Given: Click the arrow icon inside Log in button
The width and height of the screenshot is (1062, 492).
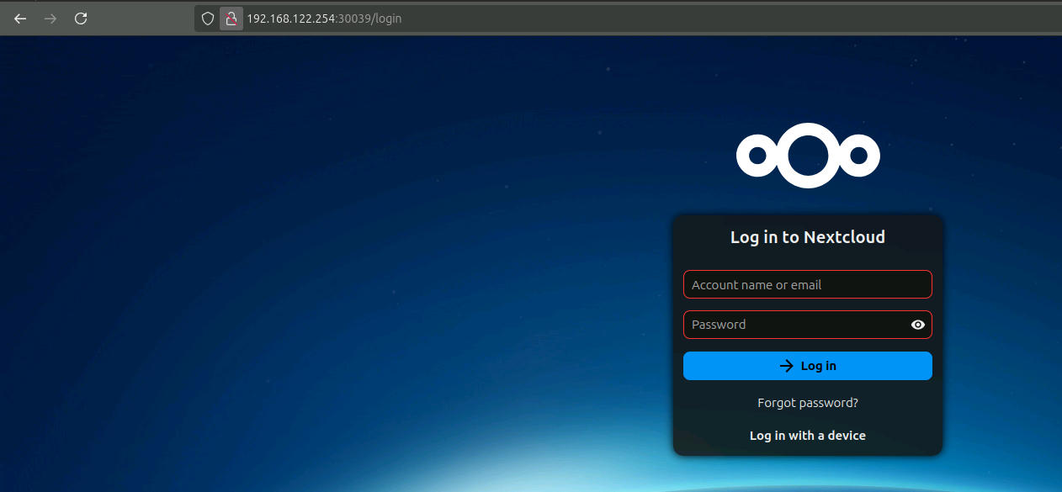Looking at the screenshot, I should click(x=787, y=366).
